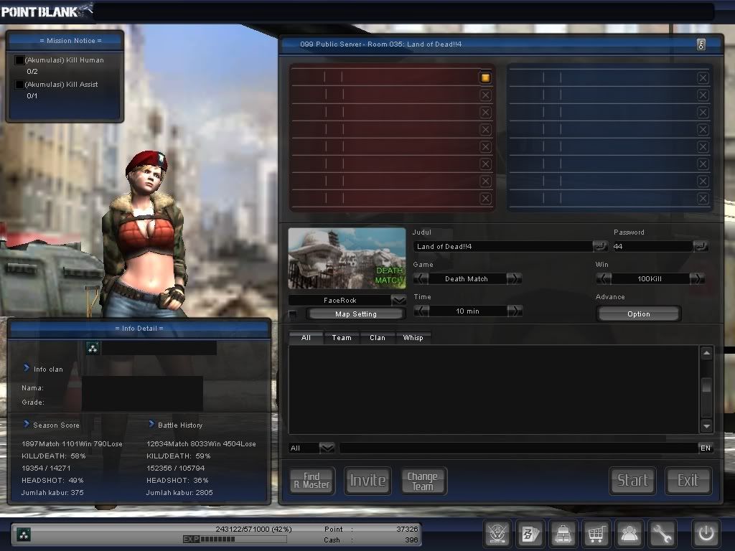The image size is (735, 551).
Task: Click the Change Team button
Action: [x=423, y=481]
